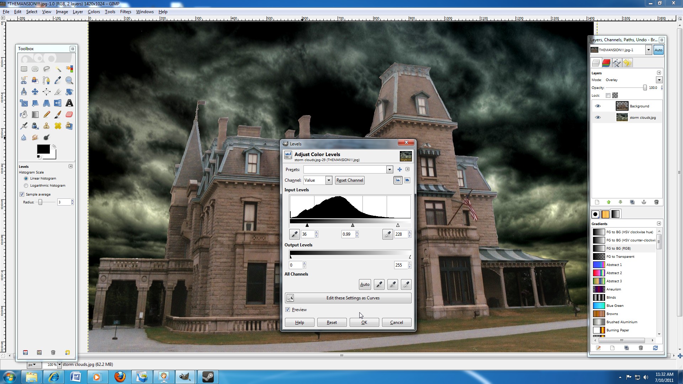
Task: Click the Radius slider in tool options
Action: click(x=46, y=202)
